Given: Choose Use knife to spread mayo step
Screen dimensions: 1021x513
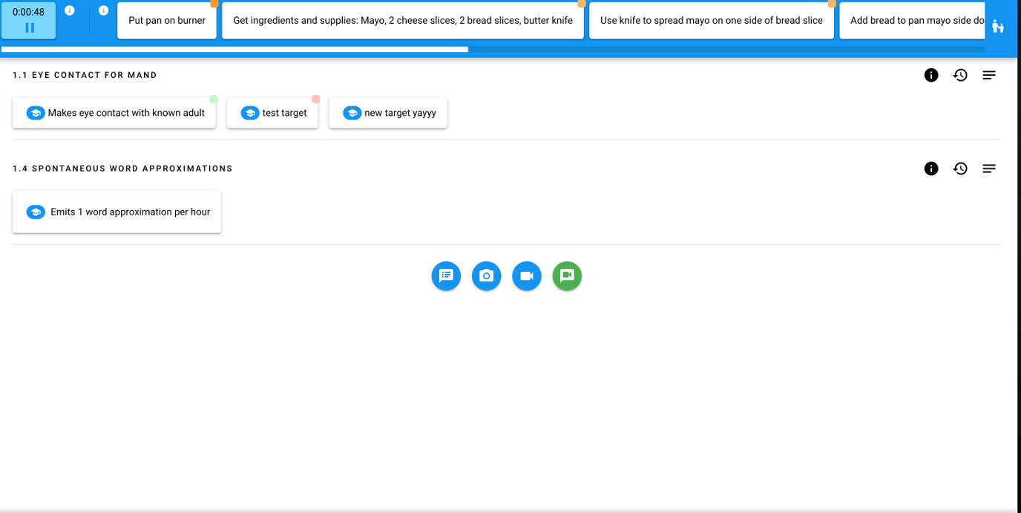Looking at the screenshot, I should click(711, 21).
